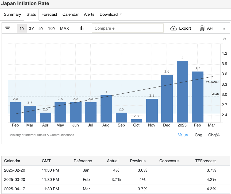Switch chart display to Chg
This screenshot has height=194, width=231.
pyautogui.click(x=198, y=135)
